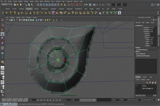The image size is (160, 106).
Task: Select the arrow Select tool
Action: coord(2,20)
